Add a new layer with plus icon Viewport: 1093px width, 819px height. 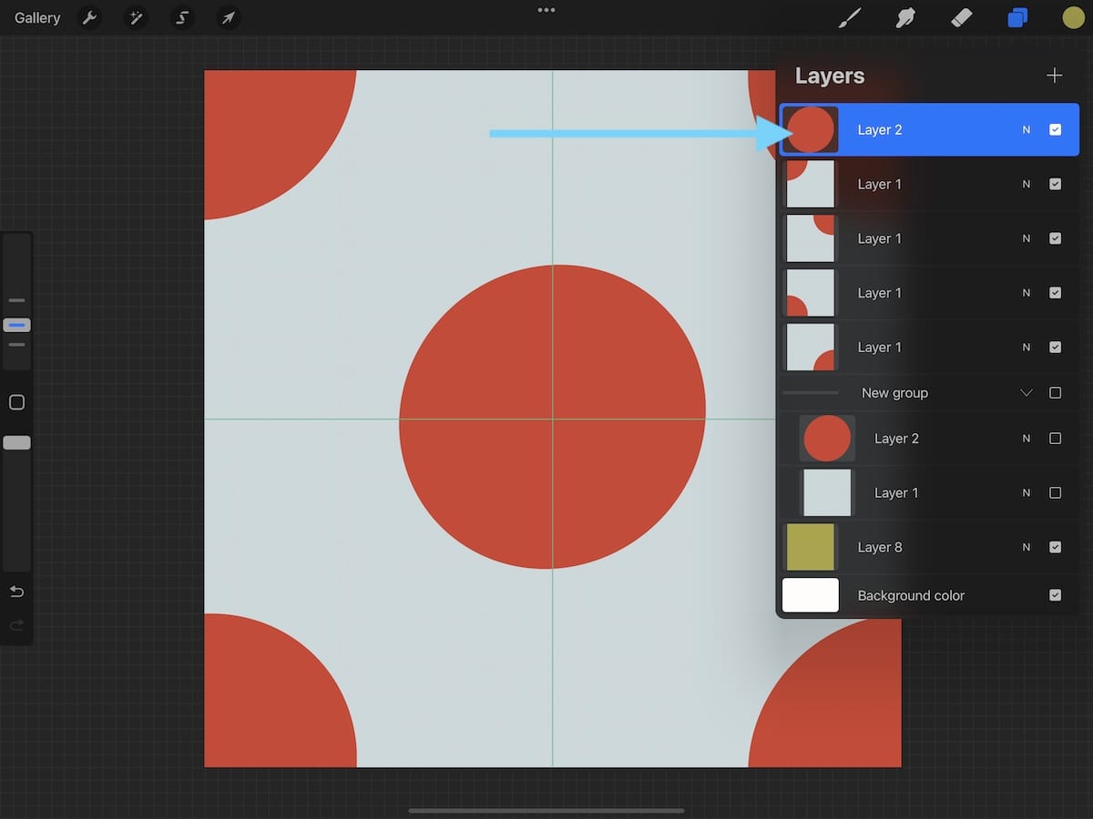pos(1055,76)
